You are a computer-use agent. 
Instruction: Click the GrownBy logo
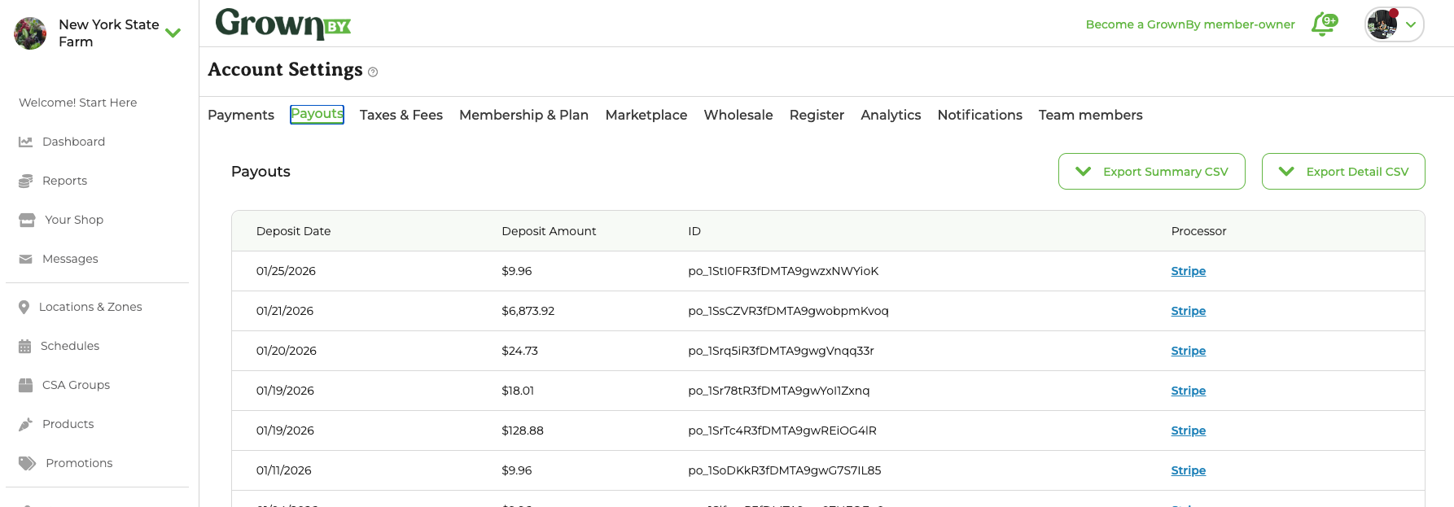click(282, 24)
